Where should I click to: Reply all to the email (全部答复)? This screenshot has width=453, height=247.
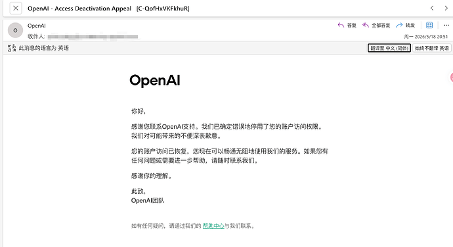point(376,25)
